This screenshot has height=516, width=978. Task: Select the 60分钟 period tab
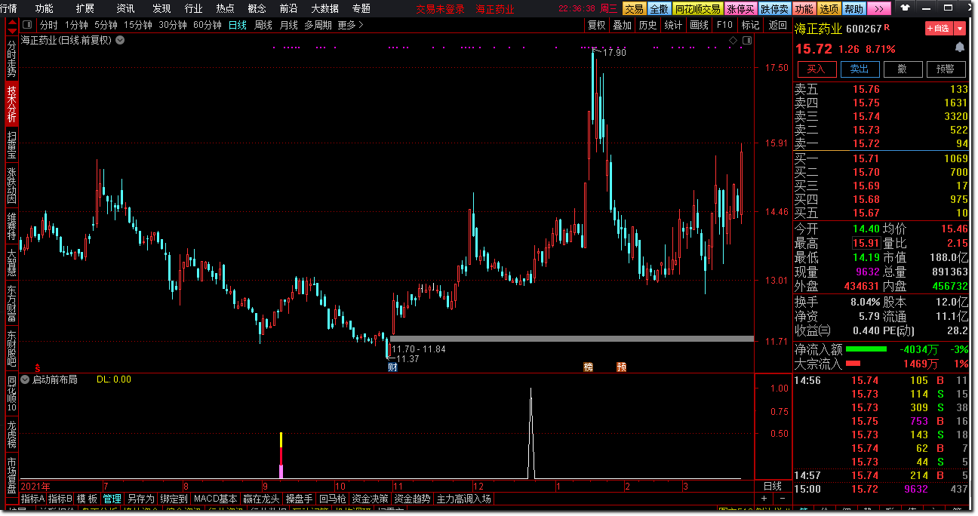coord(208,25)
